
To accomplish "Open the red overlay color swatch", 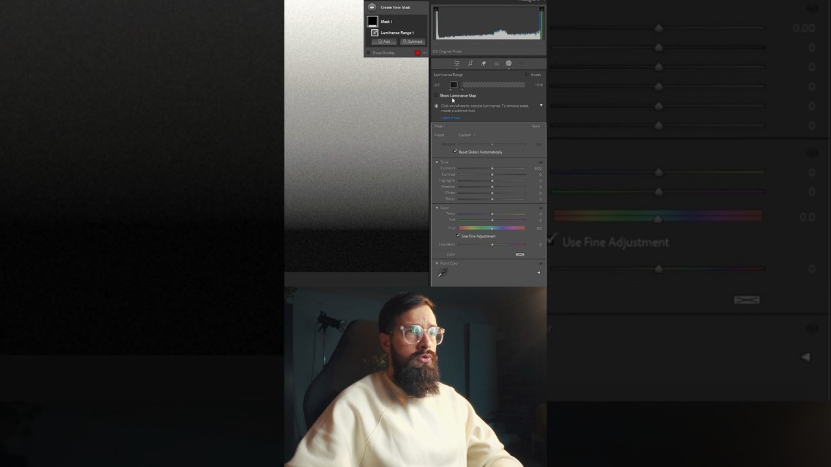I will click(417, 53).
